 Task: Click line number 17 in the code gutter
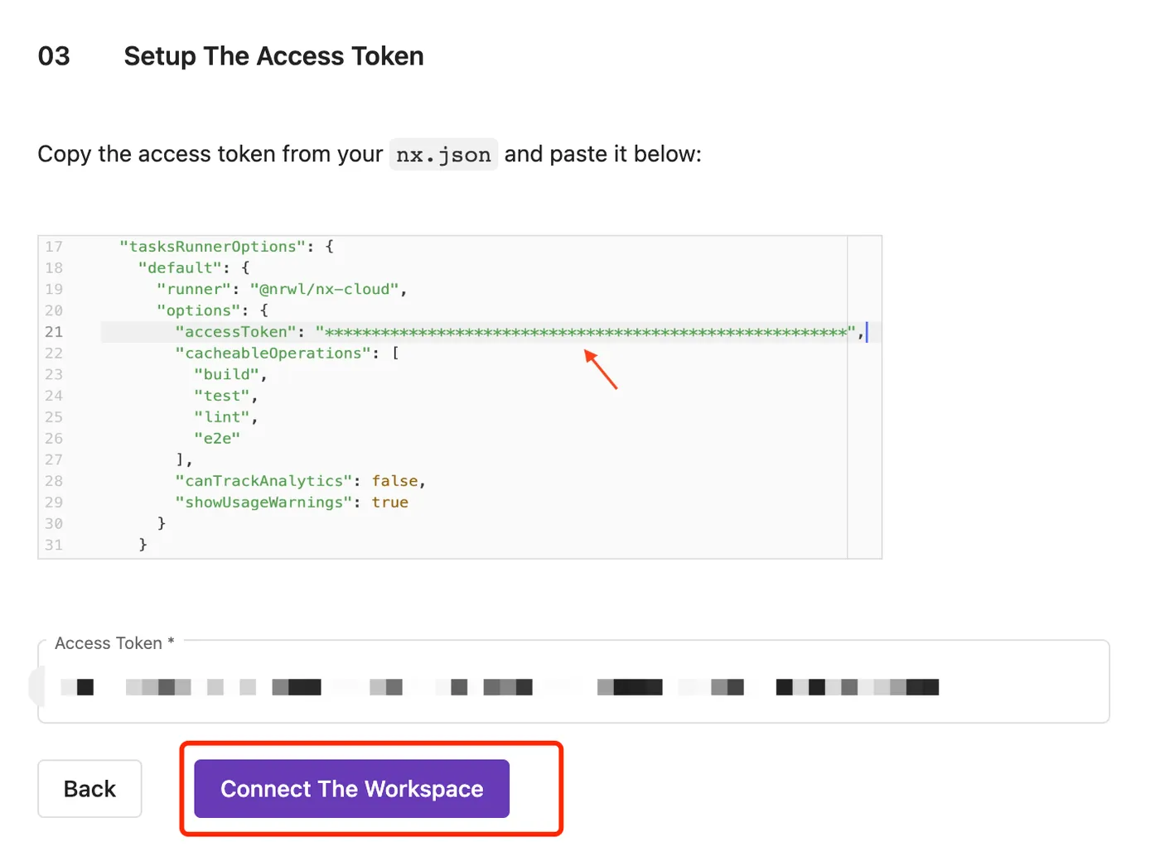tap(54, 247)
